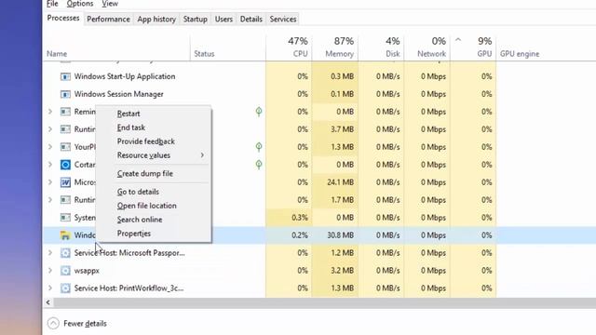Screen dimensions: 596x335
Task: Click the 24.1 MB memory cell
Action: pyautogui.click(x=335, y=182)
